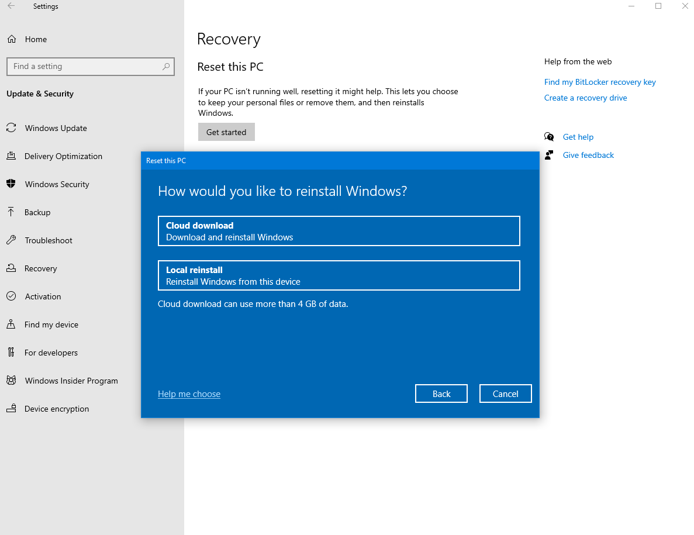Open the Device encryption icon
The image size is (694, 535).
click(x=11, y=409)
